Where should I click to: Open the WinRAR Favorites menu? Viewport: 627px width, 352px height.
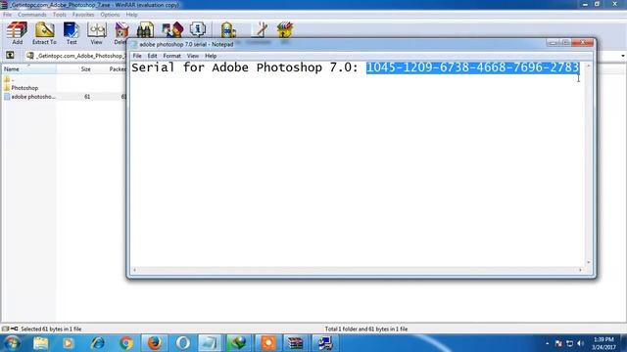tap(83, 15)
